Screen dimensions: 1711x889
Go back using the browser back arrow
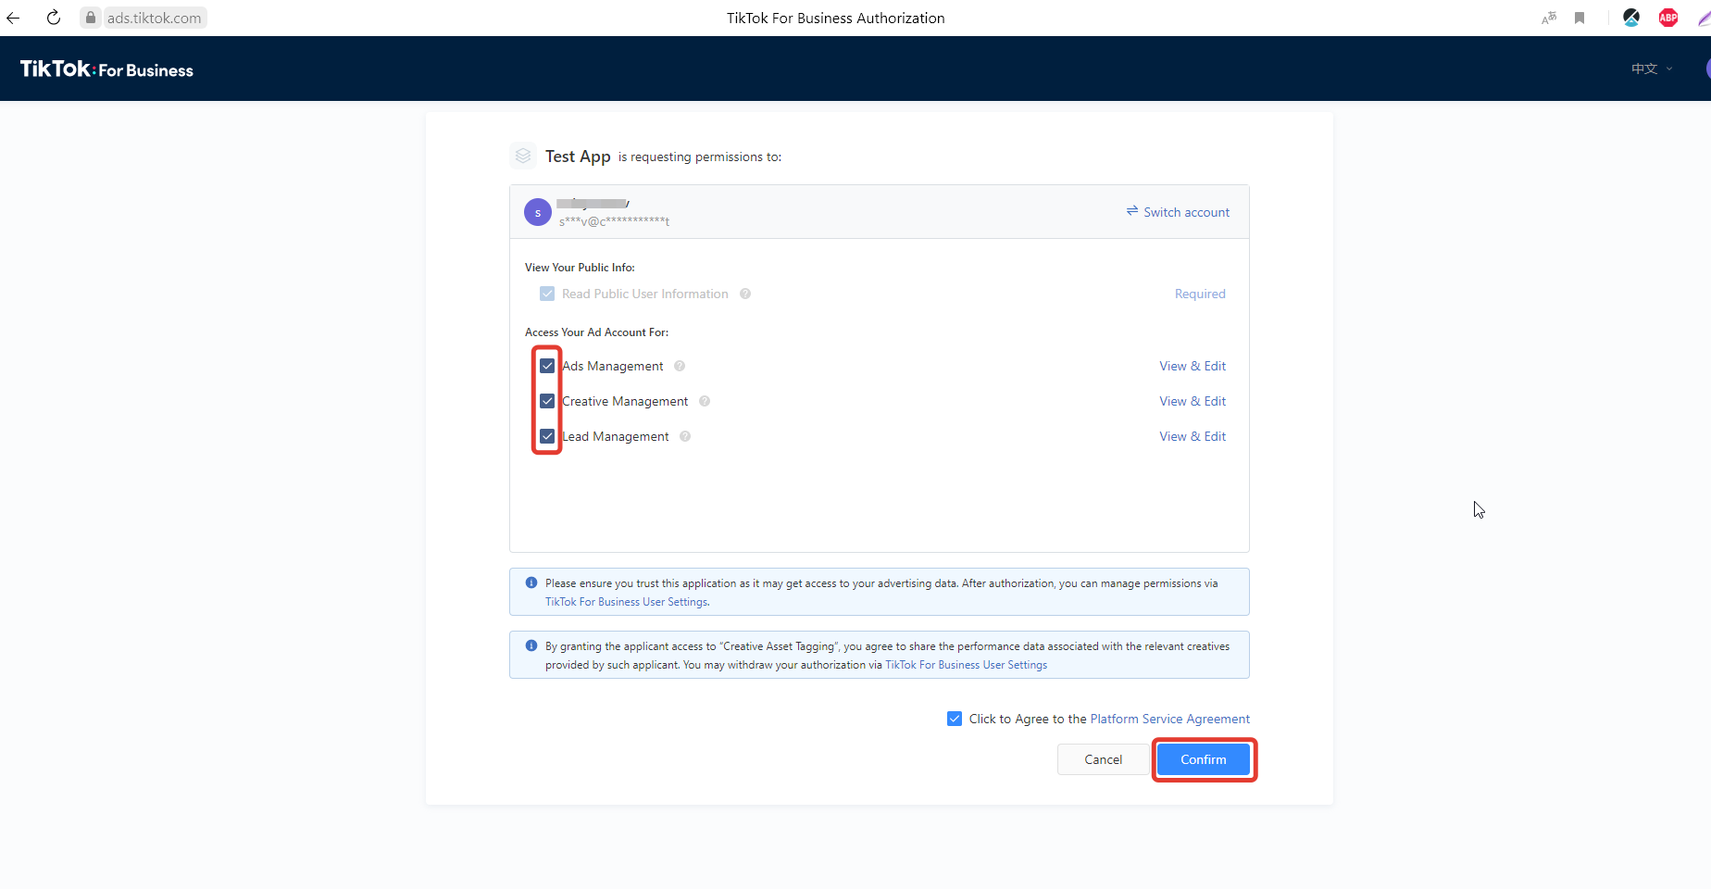13,18
